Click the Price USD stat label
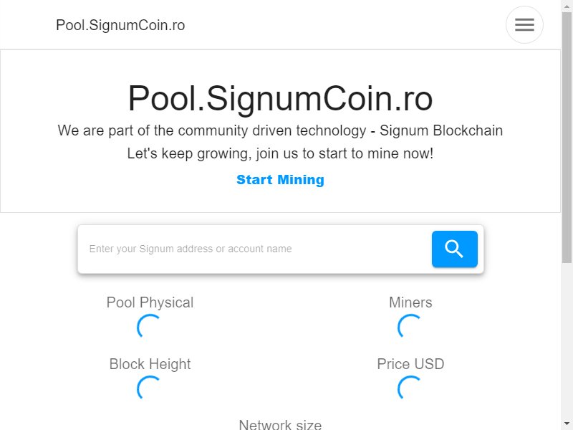Viewport: 573px width, 430px height. (410, 364)
